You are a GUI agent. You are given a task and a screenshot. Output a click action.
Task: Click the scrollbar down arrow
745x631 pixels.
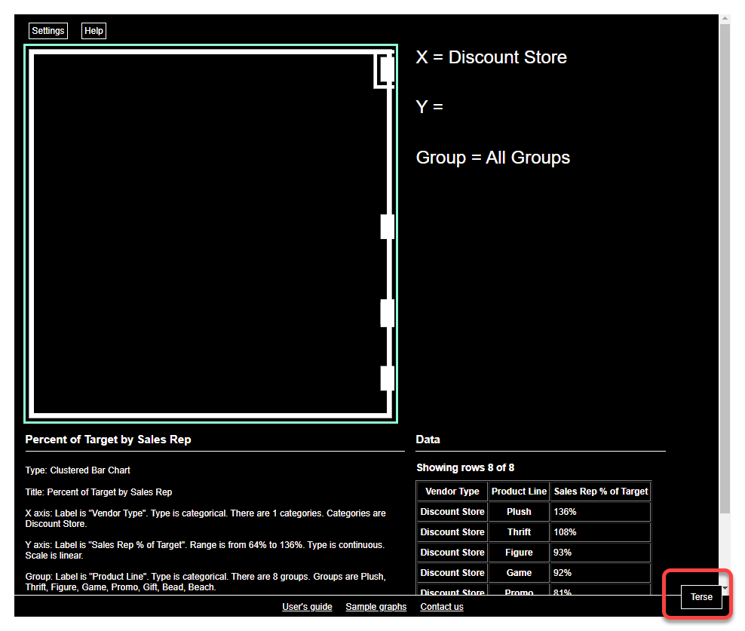pos(725,589)
